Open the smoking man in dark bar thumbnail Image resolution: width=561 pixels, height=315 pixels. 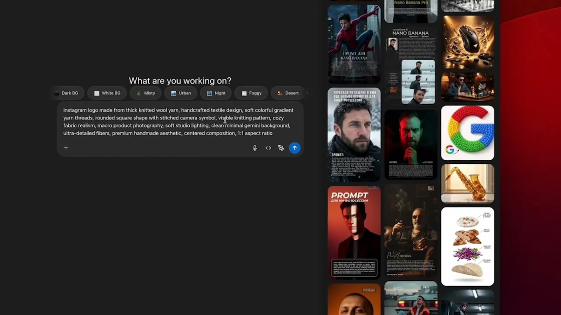coord(411,230)
